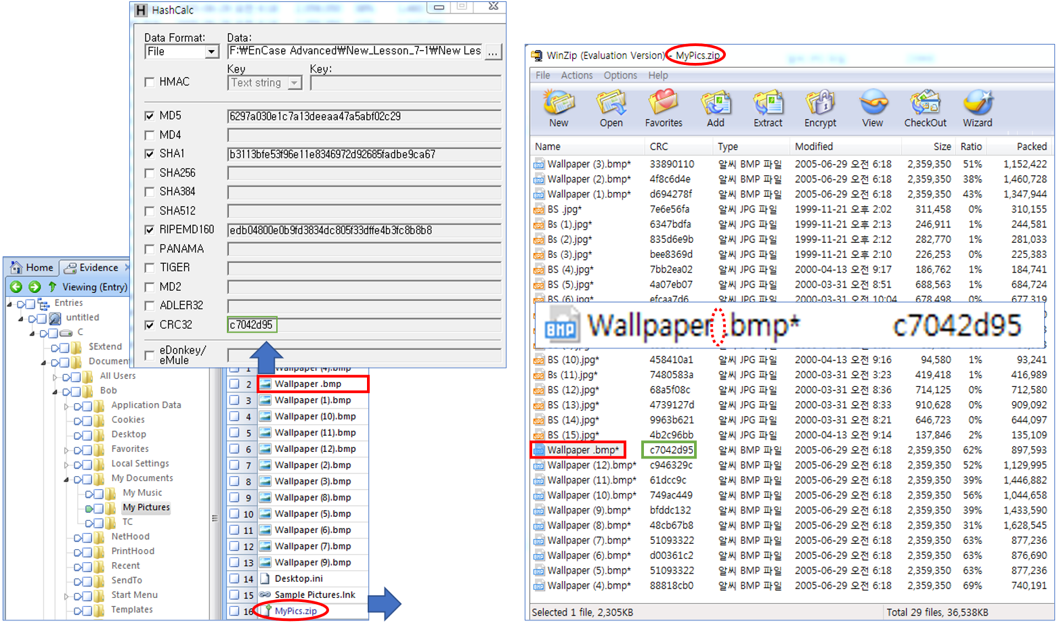This screenshot has width=1059, height=623.
Task: Sort WinZip list by Name column
Action: [588, 146]
